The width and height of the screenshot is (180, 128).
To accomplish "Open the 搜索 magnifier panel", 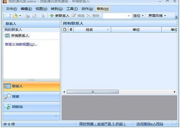I will pyautogui.click(x=31, y=97).
